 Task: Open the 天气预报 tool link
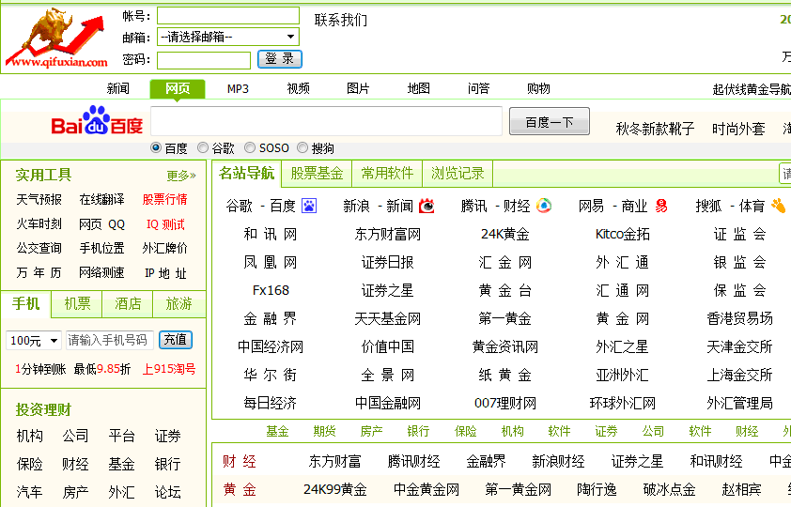[39, 200]
